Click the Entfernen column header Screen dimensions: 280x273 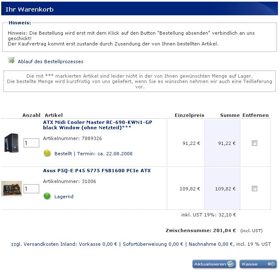(255, 115)
